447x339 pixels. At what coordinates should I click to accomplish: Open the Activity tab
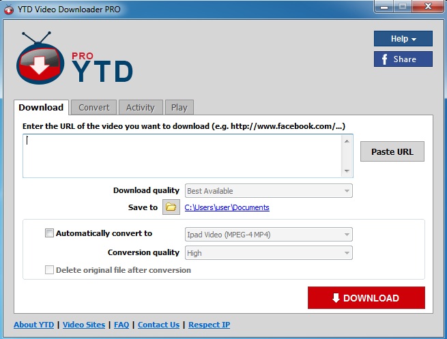tap(141, 107)
